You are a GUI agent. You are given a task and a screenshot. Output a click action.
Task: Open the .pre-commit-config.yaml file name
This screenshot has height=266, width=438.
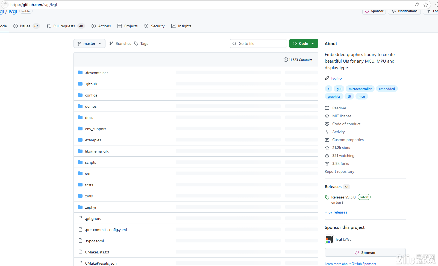[106, 230]
